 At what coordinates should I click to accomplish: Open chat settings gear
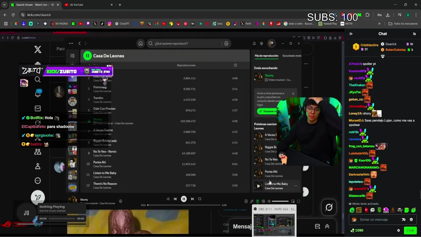[x=399, y=230]
